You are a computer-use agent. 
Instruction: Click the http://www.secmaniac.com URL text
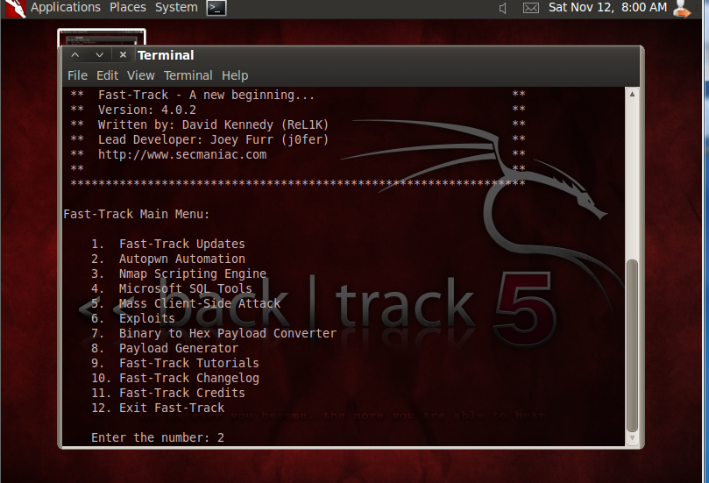tap(182, 154)
